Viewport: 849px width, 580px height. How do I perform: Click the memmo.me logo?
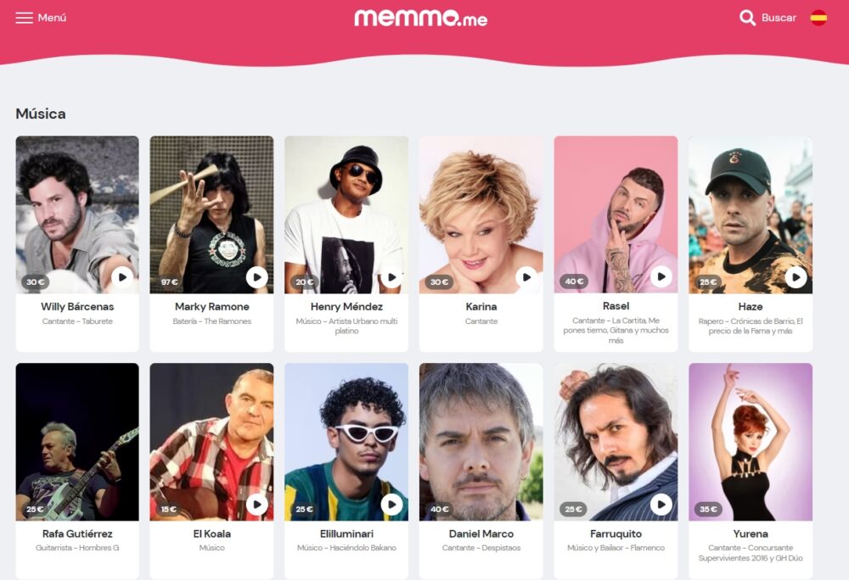421,18
